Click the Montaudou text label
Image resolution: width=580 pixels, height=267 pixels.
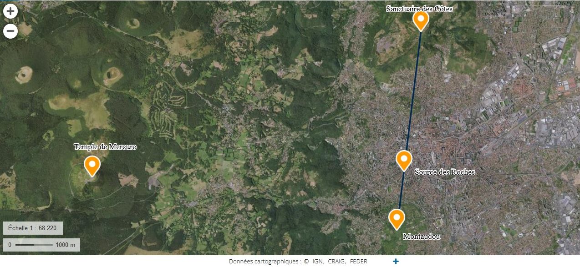click(422, 237)
